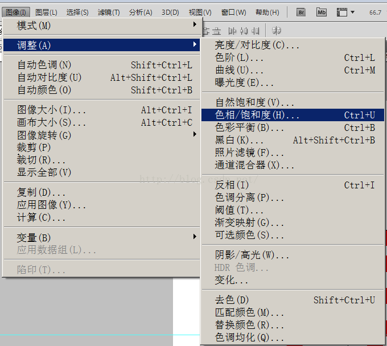Open the 选择(S) menu

77,12
